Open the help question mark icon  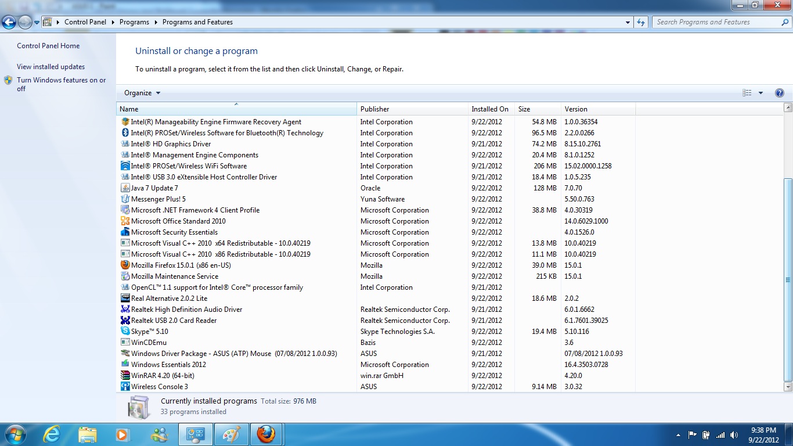coord(780,93)
